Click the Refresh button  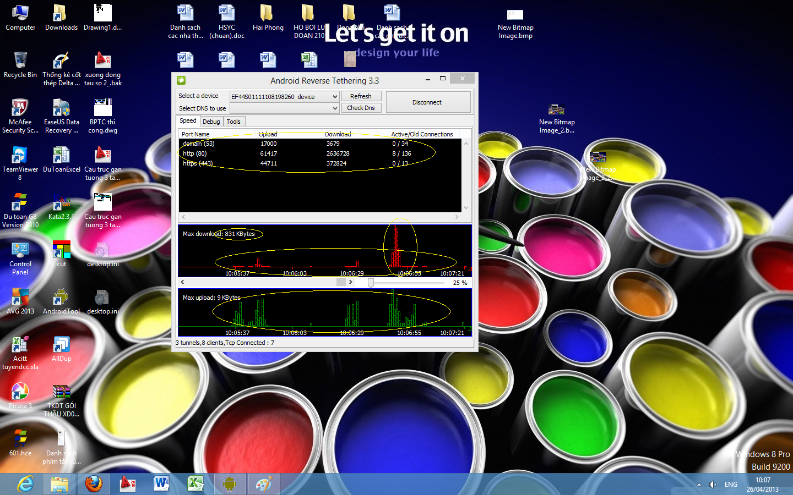coord(361,96)
